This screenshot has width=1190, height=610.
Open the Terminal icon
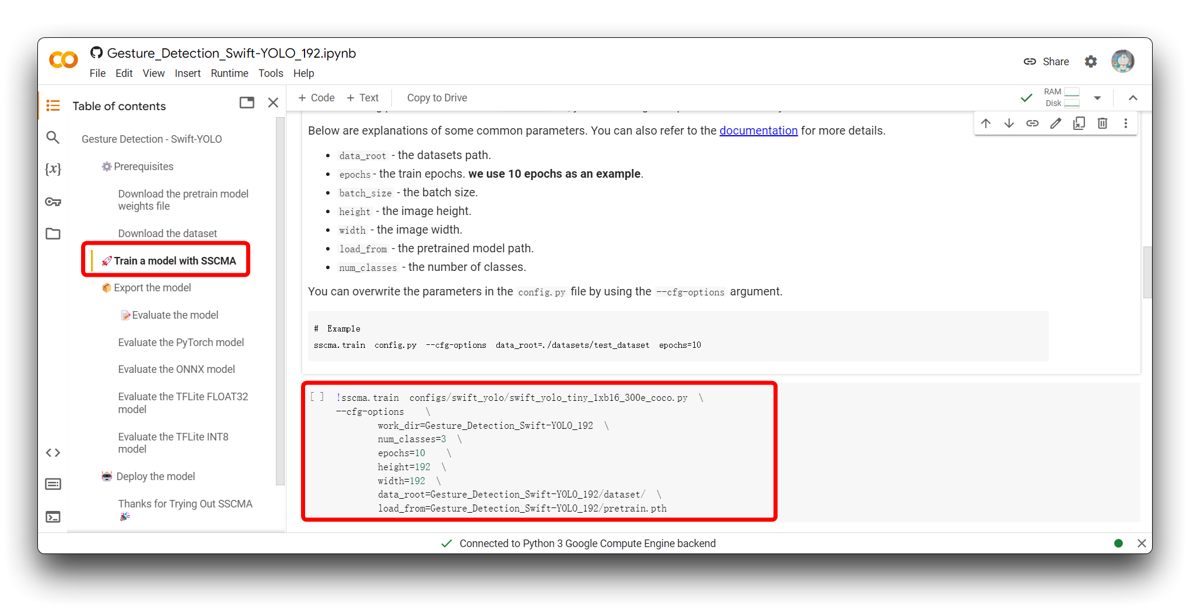pos(53,517)
